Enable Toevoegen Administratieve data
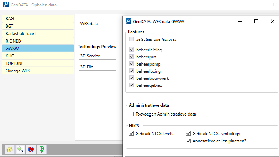This screenshot has height=157, width=279. click(131, 114)
